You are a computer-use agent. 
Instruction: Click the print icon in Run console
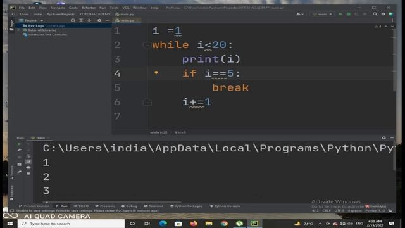point(28,167)
